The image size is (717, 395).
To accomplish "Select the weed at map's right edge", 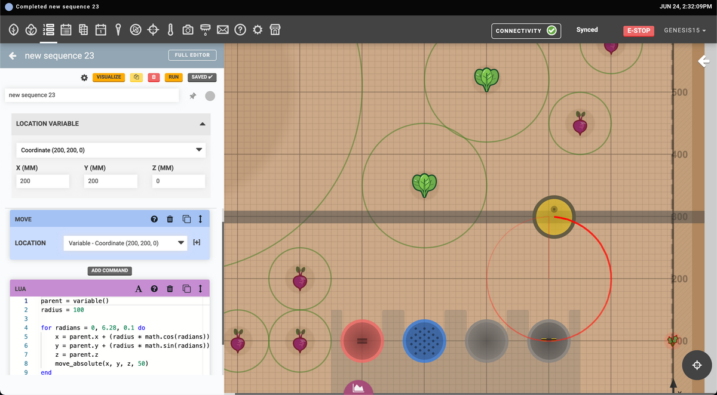I will coord(673,341).
